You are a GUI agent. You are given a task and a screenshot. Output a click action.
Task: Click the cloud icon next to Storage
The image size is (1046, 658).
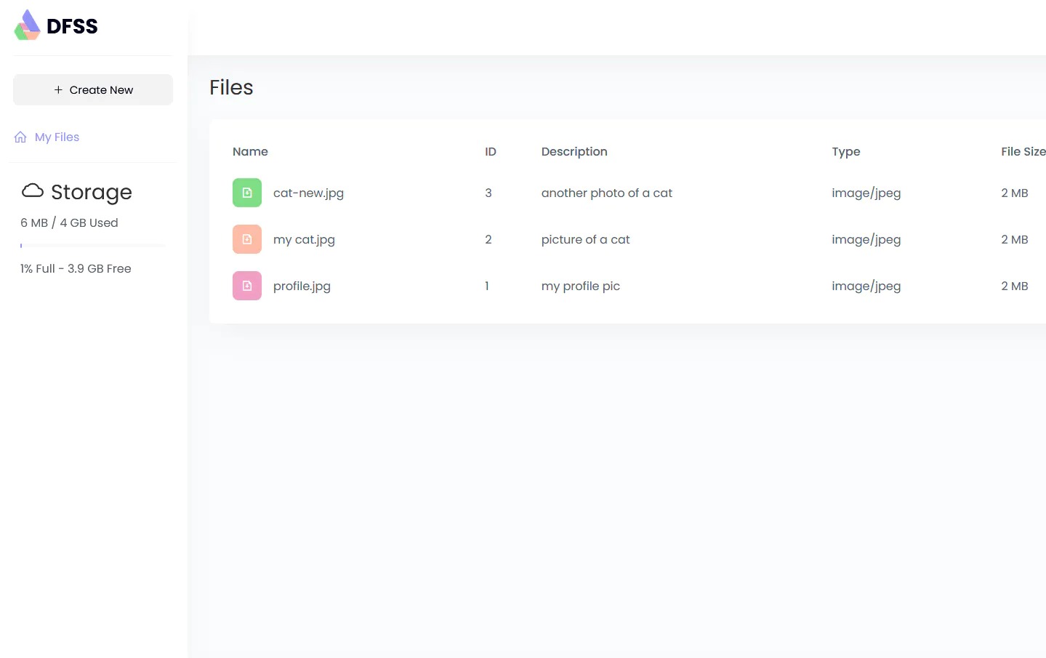click(33, 191)
